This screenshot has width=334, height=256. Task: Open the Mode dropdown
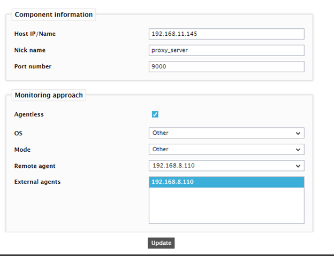tap(226, 150)
